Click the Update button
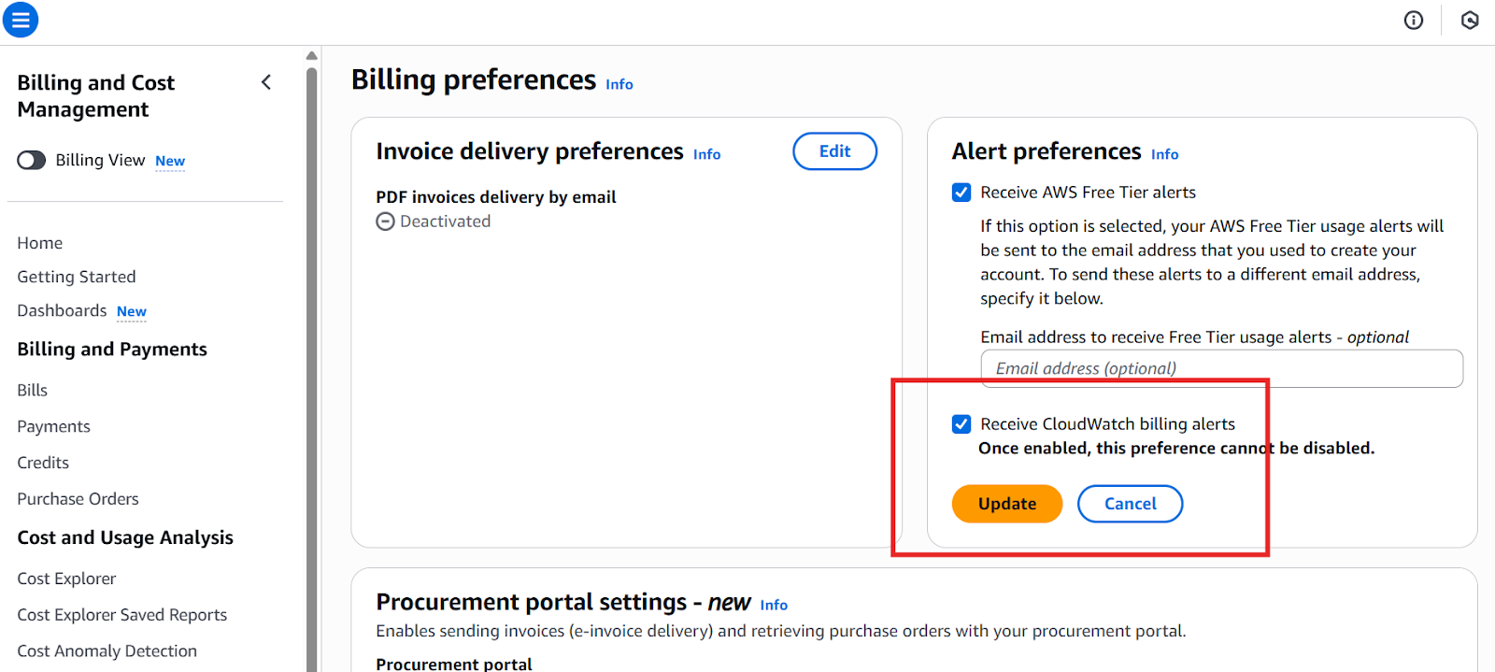Viewport: 1495px width, 672px height. tap(1005, 503)
